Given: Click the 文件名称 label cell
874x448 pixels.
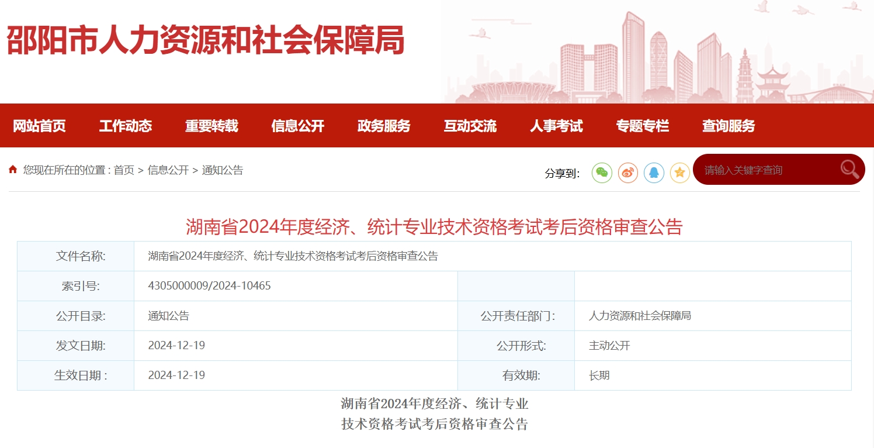Looking at the screenshot, I should pyautogui.click(x=76, y=256).
